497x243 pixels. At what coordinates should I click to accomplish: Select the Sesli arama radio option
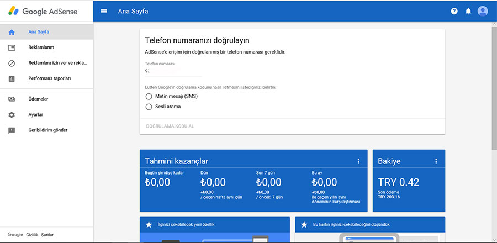pyautogui.click(x=149, y=107)
